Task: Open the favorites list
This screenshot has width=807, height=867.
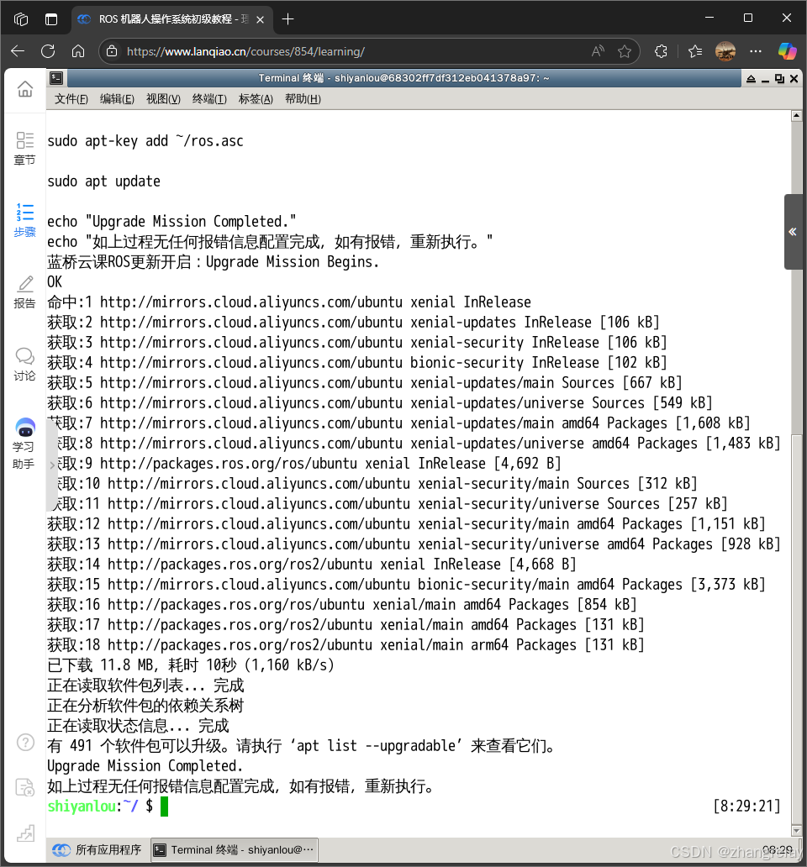Action: pyautogui.click(x=695, y=51)
